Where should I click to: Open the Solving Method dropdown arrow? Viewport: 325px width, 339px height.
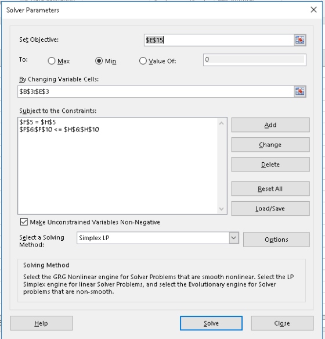tap(234, 238)
